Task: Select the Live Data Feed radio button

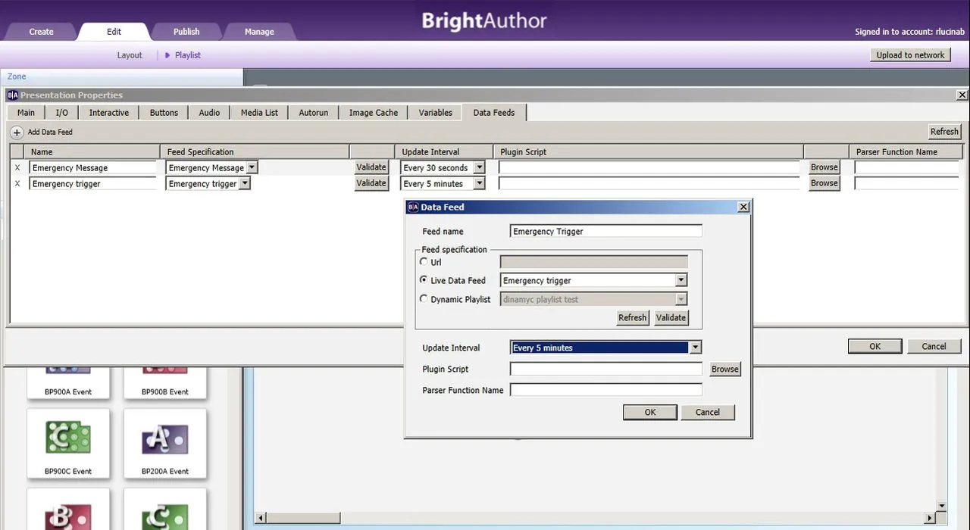Action: pos(424,279)
